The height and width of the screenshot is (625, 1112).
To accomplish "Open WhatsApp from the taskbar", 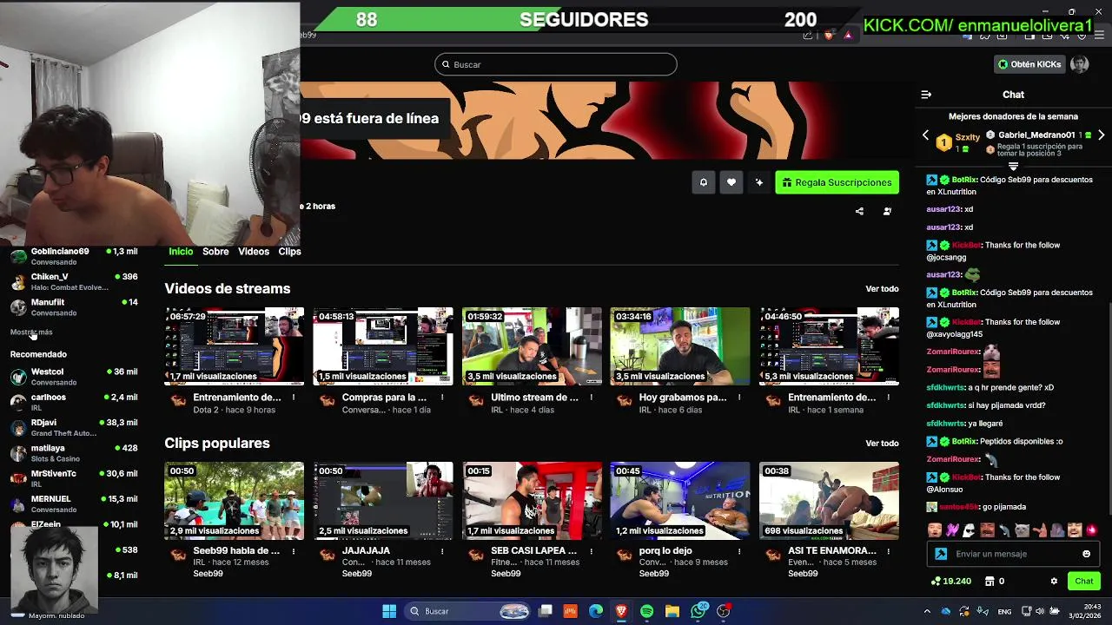I will pyautogui.click(x=698, y=611).
